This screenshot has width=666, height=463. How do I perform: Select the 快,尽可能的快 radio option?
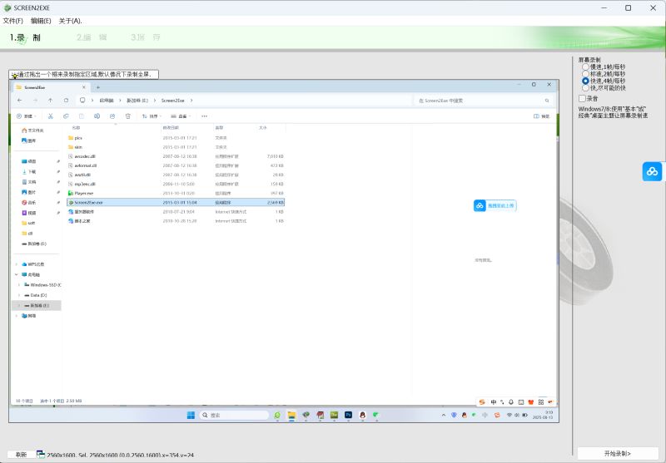pos(585,88)
